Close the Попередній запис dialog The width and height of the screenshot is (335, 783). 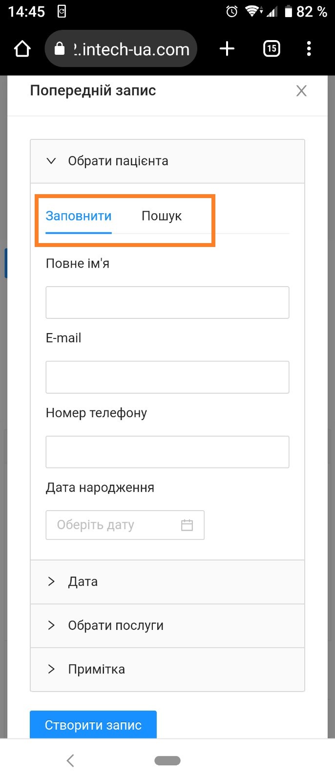[301, 91]
